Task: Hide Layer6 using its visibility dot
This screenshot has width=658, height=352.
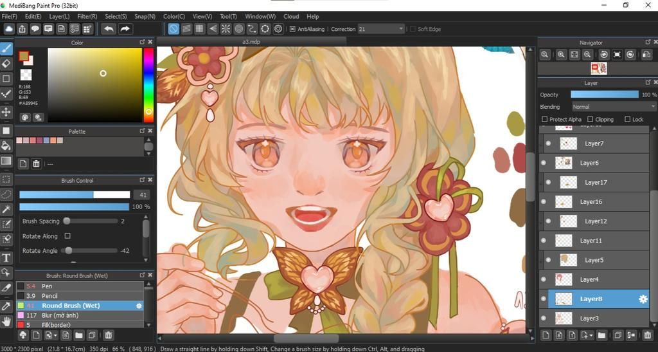Action: click(x=543, y=163)
